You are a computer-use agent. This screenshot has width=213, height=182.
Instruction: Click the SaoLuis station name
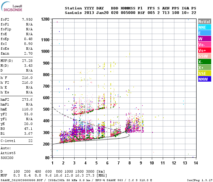pyautogui.click(x=73, y=13)
